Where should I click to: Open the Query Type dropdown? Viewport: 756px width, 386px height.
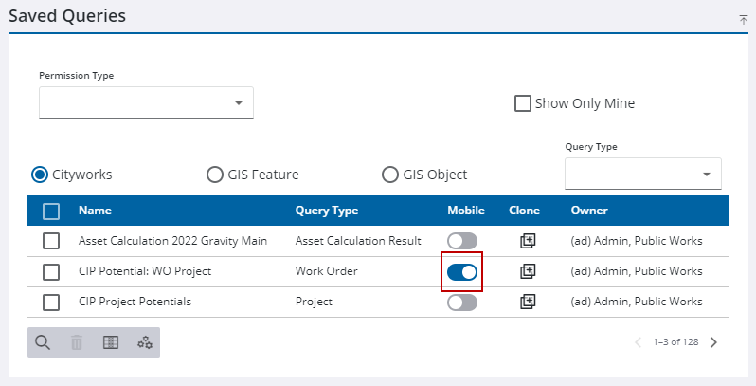coord(643,174)
